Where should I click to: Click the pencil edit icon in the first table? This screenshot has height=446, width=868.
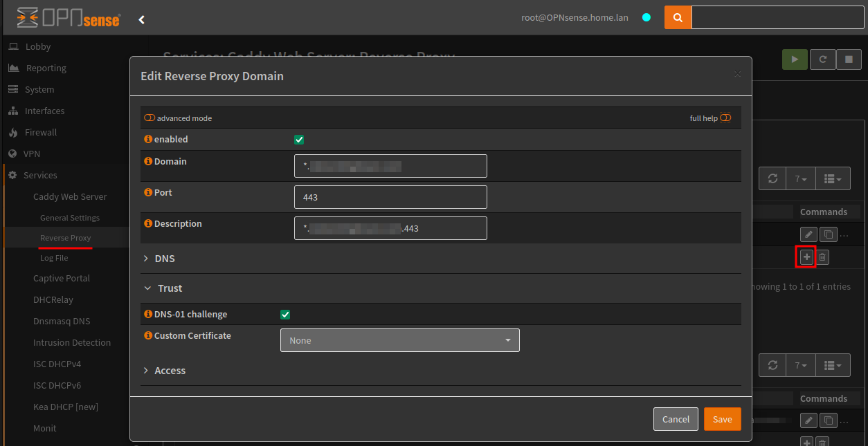[808, 234]
